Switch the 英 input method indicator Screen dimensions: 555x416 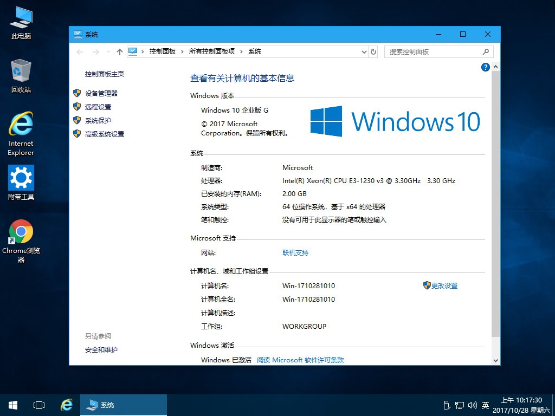(x=485, y=405)
